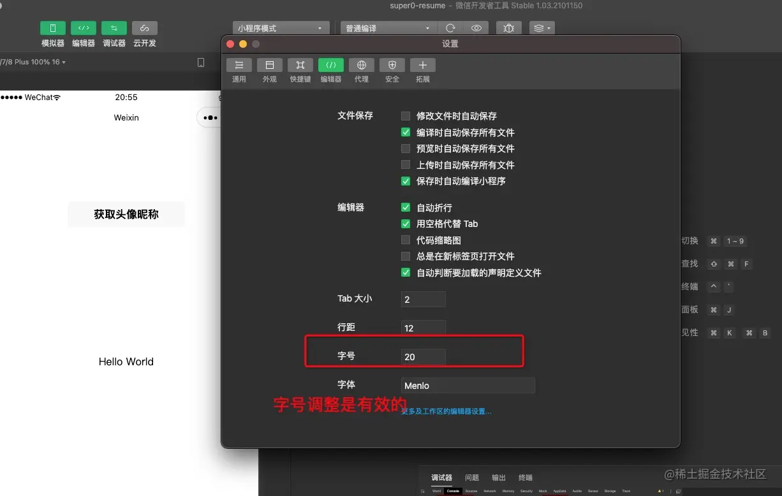Viewport: 782px width, 496px height.
Task: Open the Security debugger tab
Action: [526, 491]
